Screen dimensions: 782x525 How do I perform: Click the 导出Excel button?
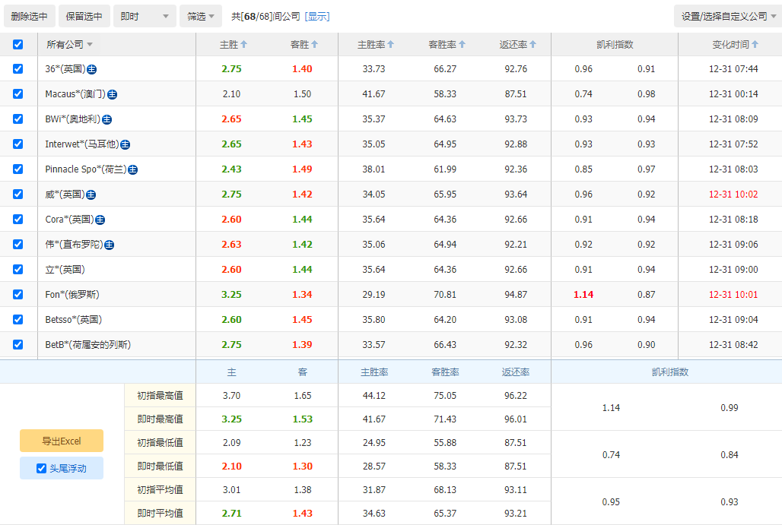(x=61, y=440)
